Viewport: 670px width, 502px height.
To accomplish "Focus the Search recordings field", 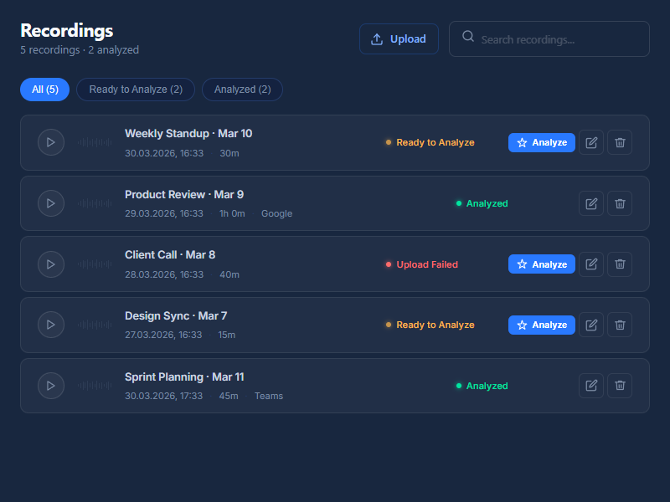I will (x=549, y=38).
